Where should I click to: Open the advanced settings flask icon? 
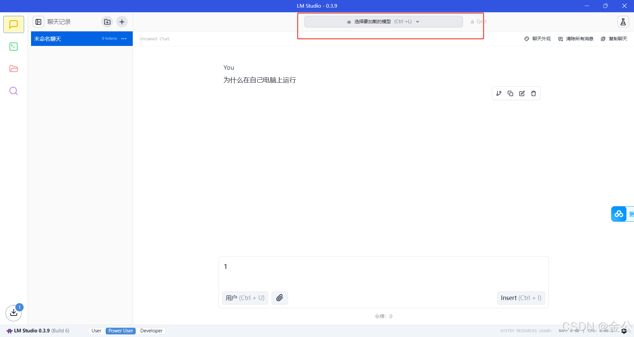point(623,22)
